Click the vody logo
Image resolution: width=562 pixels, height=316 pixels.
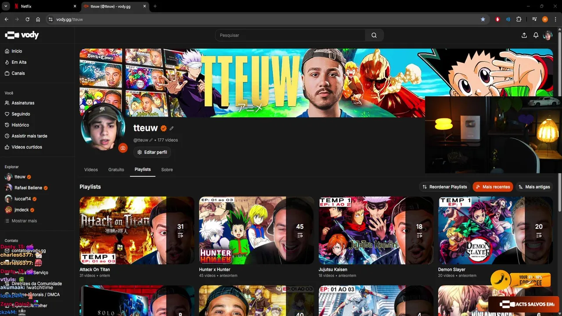tap(22, 35)
